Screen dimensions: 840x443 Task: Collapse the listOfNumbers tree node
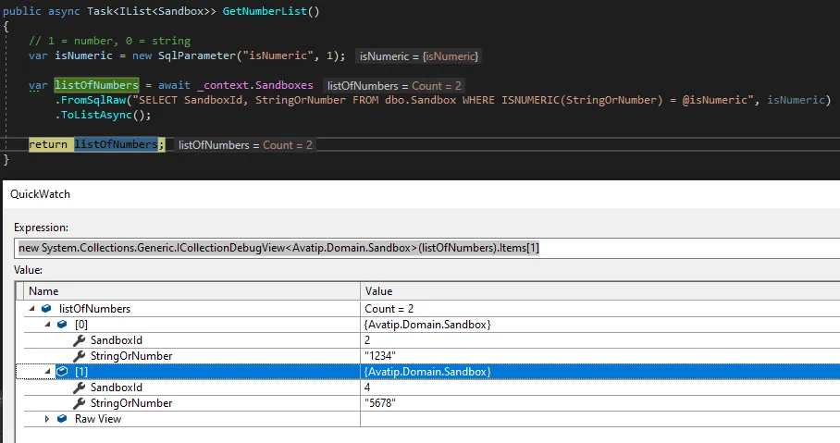pyautogui.click(x=33, y=309)
